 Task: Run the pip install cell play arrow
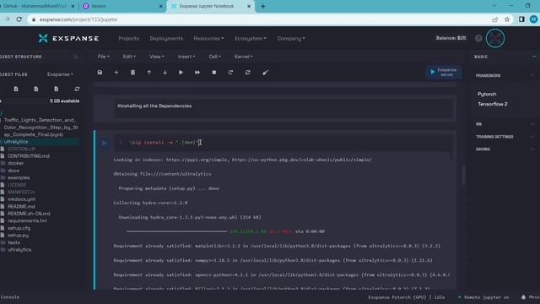(x=105, y=143)
